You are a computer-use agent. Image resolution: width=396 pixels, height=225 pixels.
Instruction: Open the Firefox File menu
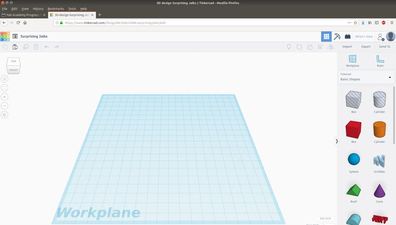5,9
